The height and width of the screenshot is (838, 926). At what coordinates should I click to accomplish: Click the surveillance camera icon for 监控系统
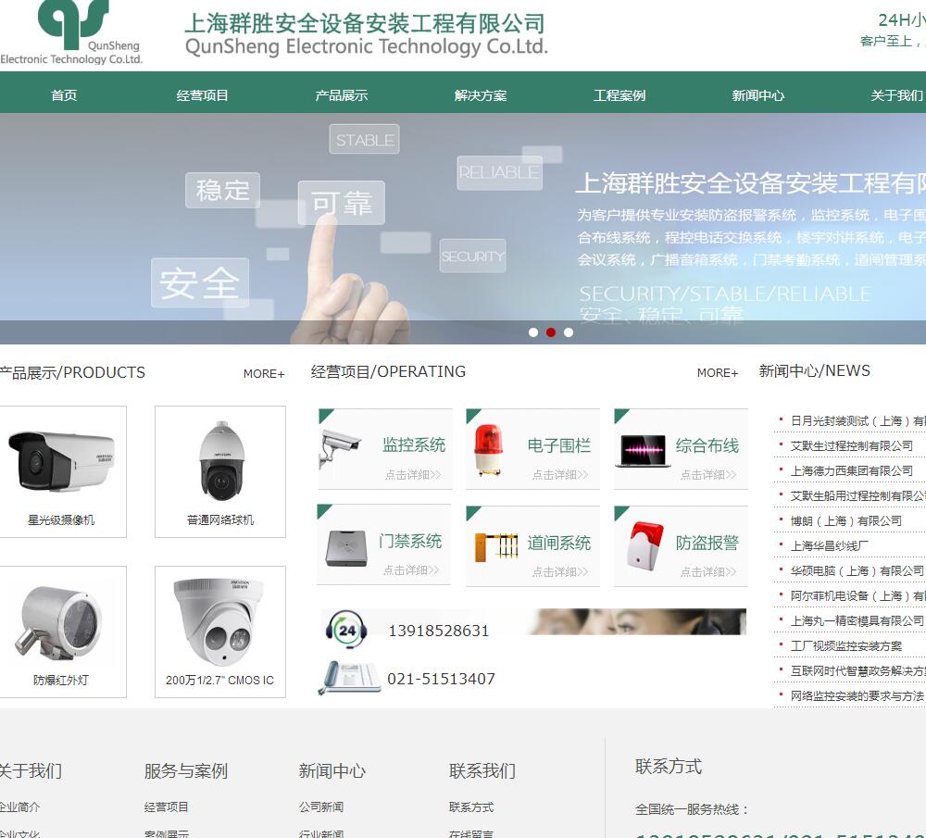point(340,447)
